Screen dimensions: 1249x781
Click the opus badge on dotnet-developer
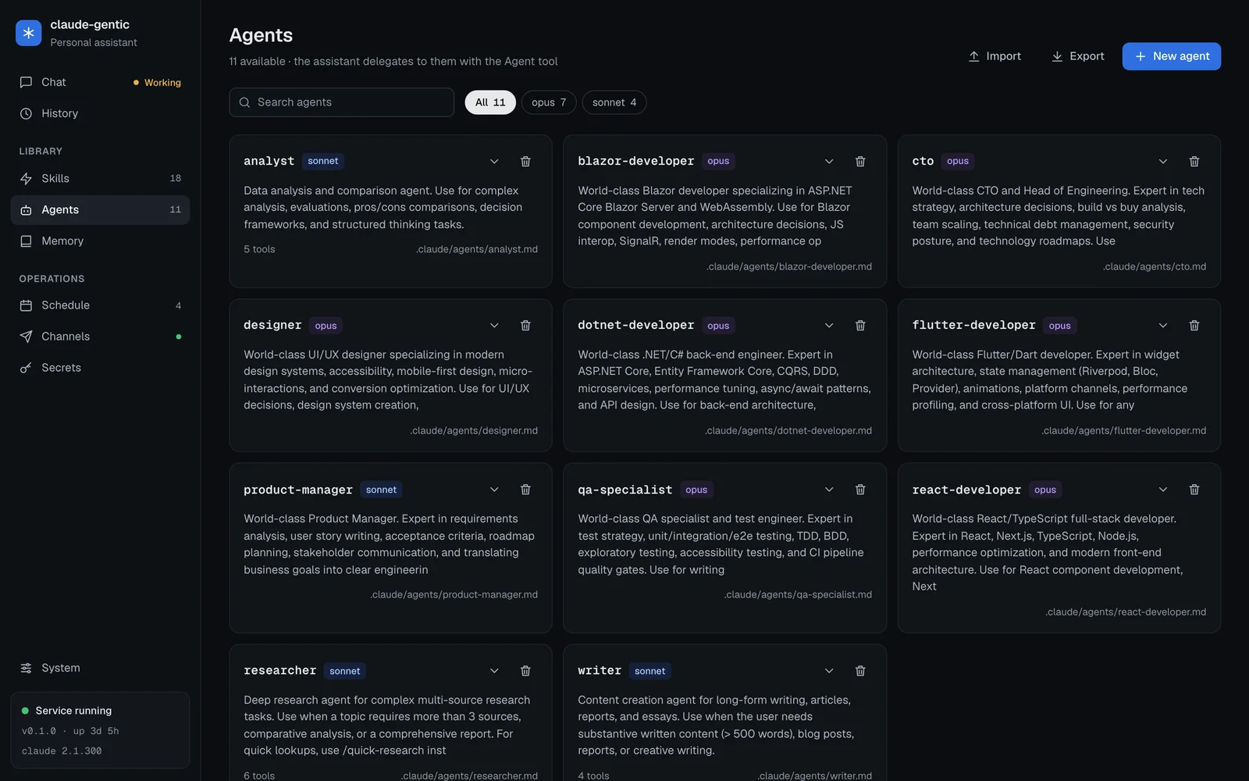tap(718, 326)
